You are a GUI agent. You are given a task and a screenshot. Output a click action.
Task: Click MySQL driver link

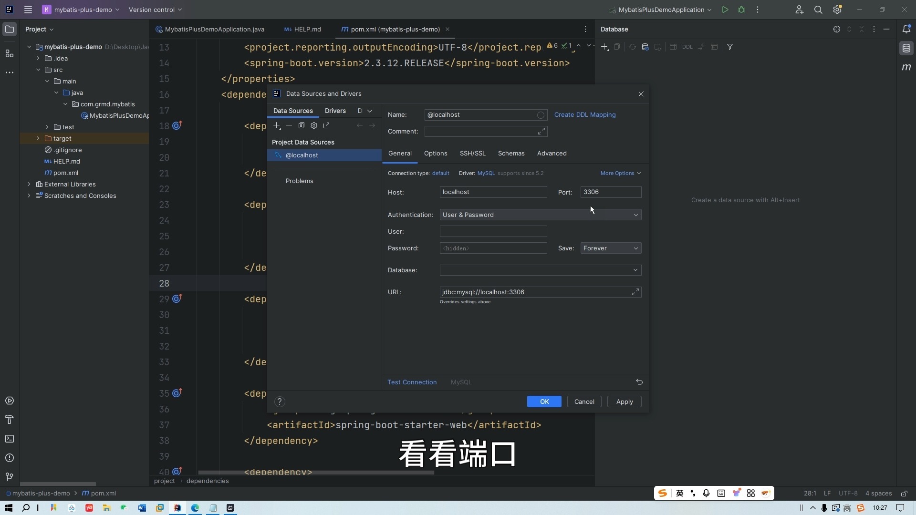pyautogui.click(x=486, y=173)
